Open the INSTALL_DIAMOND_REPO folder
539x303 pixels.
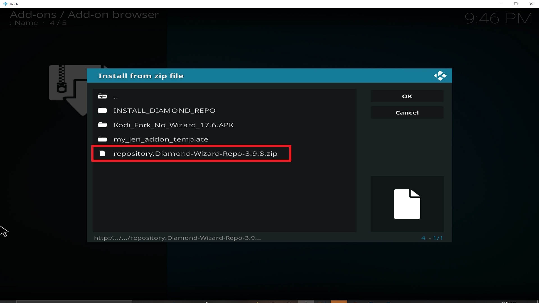[225, 111]
